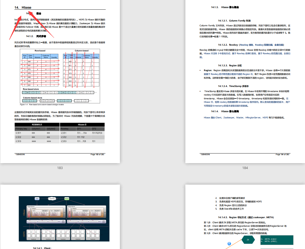This screenshot has height=249, width=305.
Task: Click the '13/04/2018' date on page 183
Action: (20, 155)
